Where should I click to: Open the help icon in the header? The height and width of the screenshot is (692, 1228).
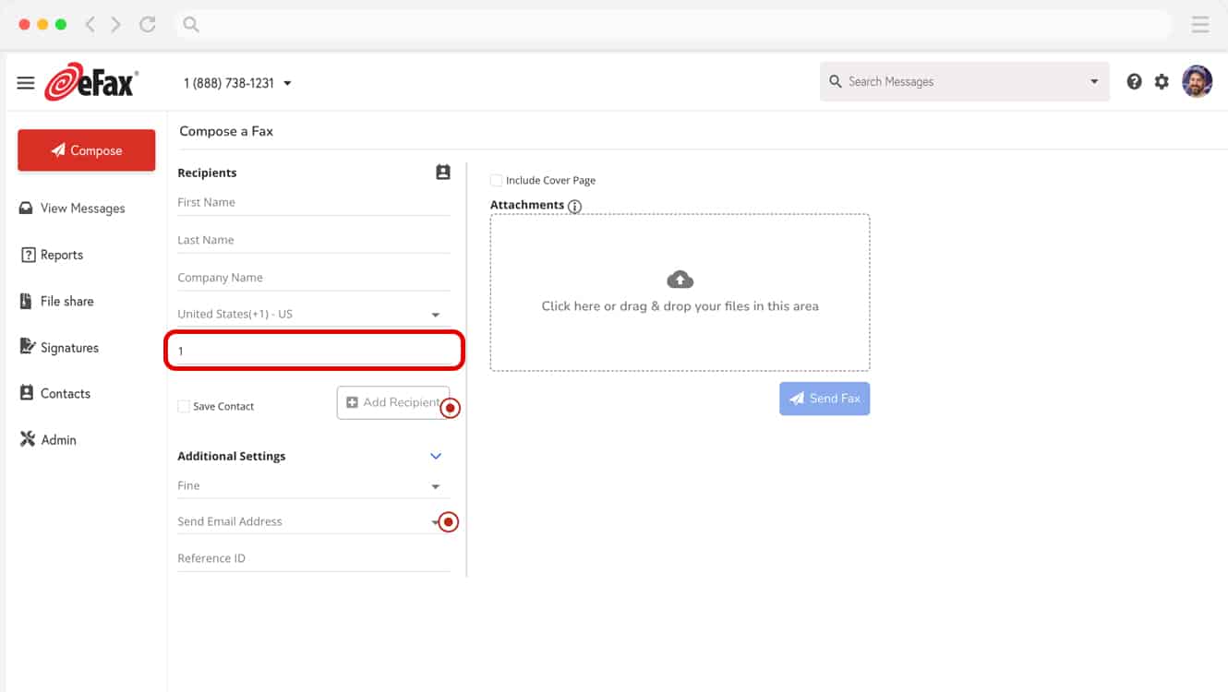click(1134, 81)
